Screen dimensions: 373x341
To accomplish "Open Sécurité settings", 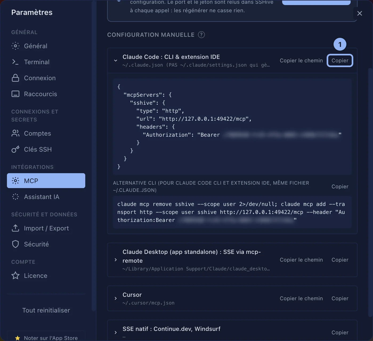I will 46,244.
